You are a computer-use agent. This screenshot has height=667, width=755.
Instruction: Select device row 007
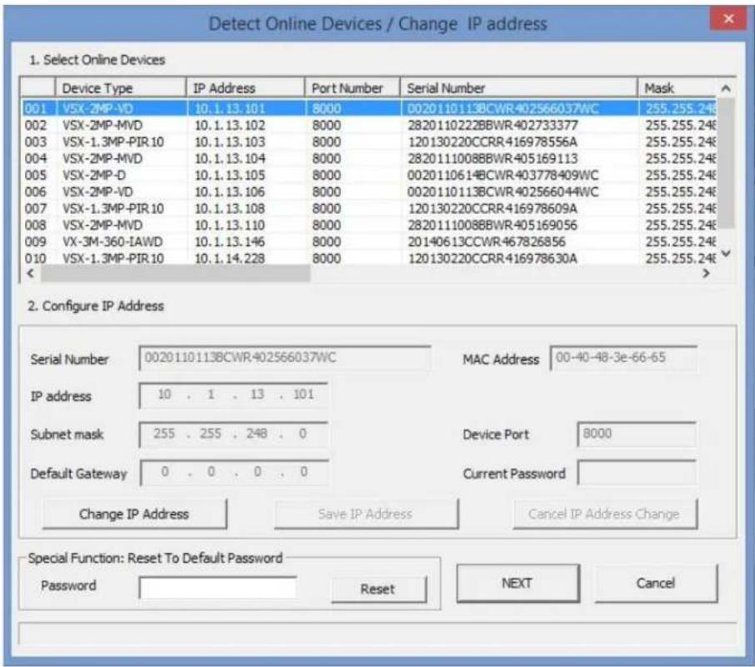(369, 208)
